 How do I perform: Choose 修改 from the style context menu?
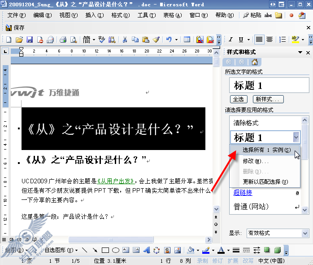click(x=265, y=161)
